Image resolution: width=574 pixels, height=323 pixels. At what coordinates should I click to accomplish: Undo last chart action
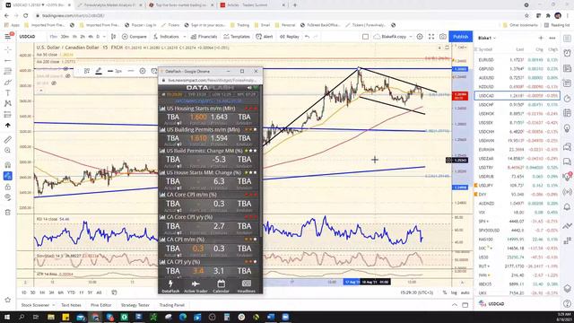pyautogui.click(x=307, y=37)
